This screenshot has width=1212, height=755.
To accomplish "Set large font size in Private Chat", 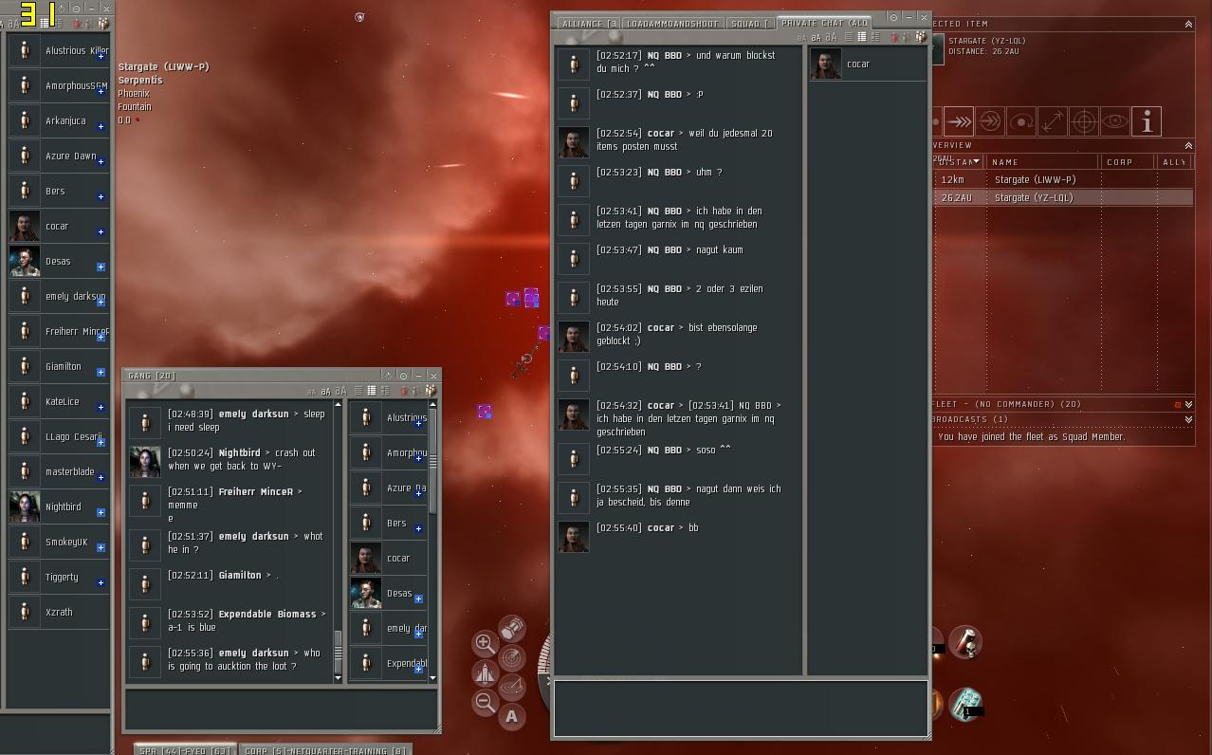I will coord(832,37).
